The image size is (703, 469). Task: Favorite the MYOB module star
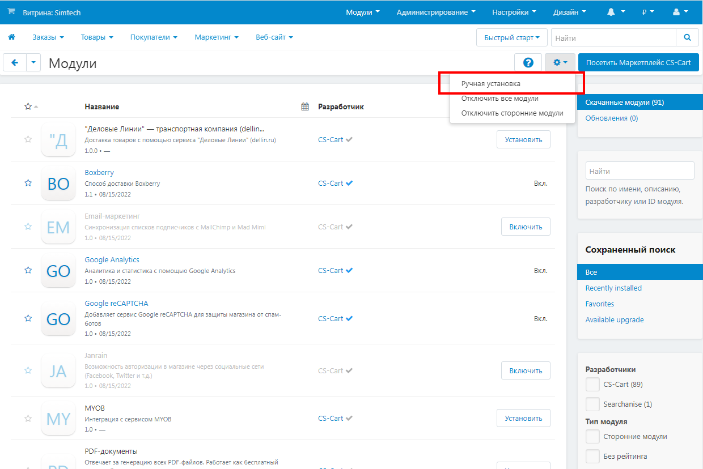[x=28, y=418]
